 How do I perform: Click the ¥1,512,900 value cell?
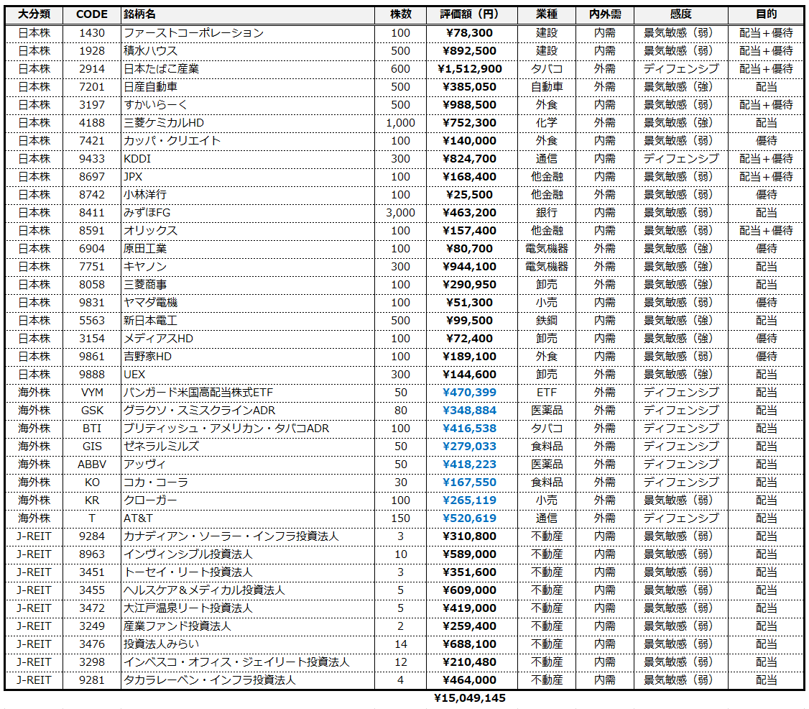pos(471,69)
